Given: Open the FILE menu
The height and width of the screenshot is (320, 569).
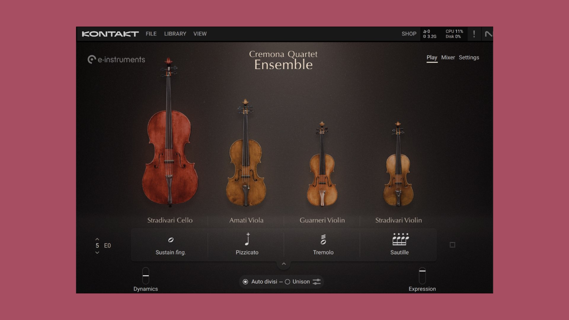Looking at the screenshot, I should pos(151,34).
